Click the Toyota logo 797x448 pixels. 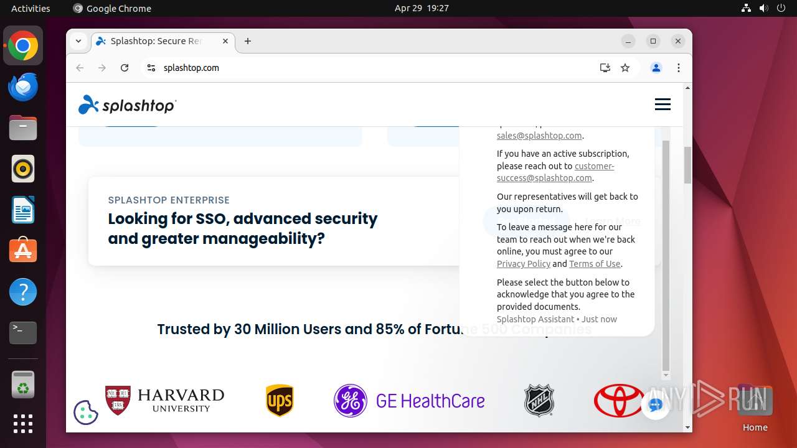(x=618, y=400)
